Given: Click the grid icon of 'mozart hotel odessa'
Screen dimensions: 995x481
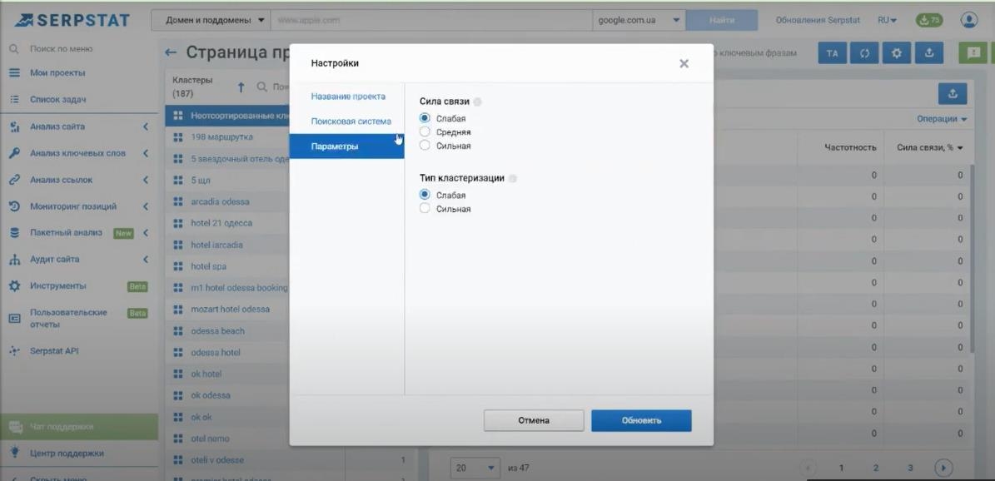Looking at the screenshot, I should 178,310.
